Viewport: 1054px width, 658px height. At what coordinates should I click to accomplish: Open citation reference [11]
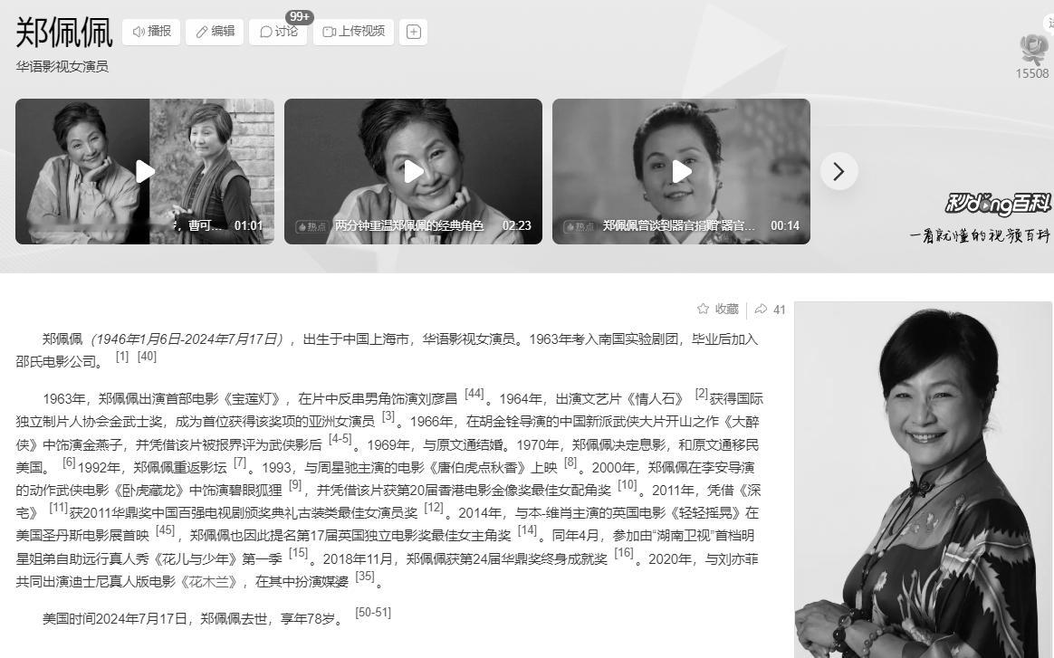coord(59,508)
